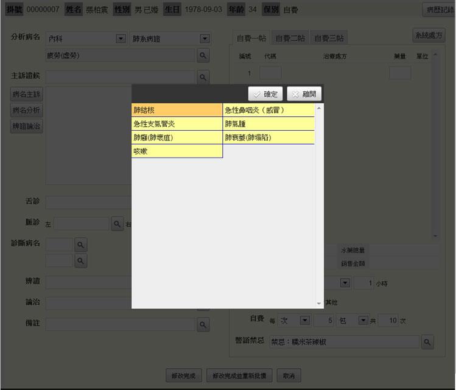Choose 肺氣腫 in the disease list
The height and width of the screenshot is (390, 456).
(268, 124)
